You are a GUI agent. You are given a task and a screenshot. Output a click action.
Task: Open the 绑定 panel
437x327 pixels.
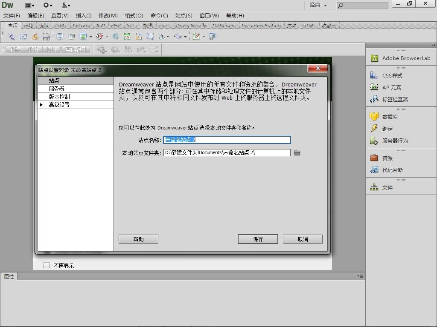coord(401,129)
